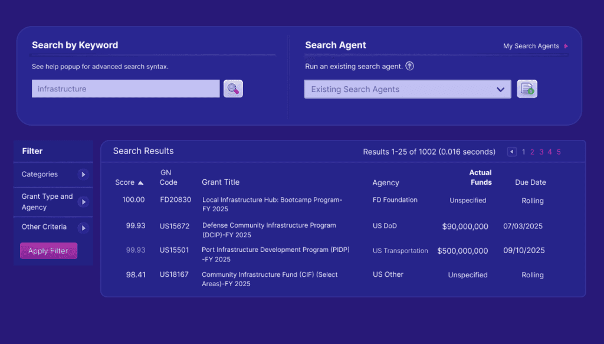Expand the Other Criteria filter

(83, 227)
